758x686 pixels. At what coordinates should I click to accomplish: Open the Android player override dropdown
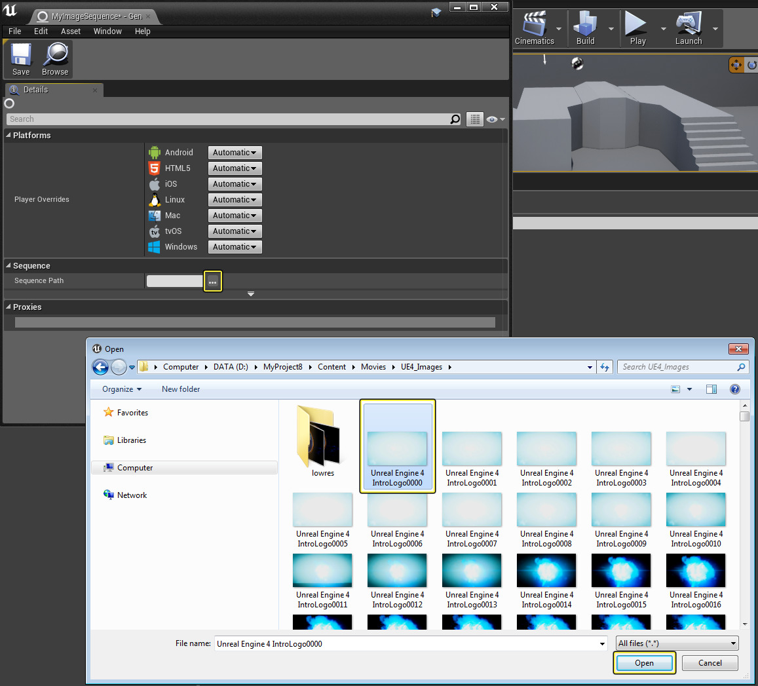235,153
